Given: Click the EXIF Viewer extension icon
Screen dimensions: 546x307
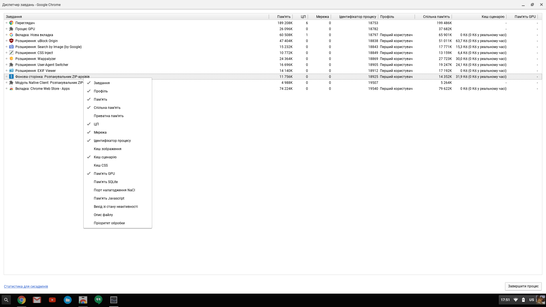Looking at the screenshot, I should click(11, 70).
